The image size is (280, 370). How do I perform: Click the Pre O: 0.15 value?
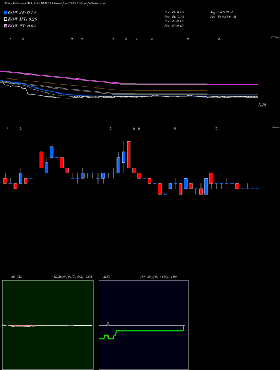tap(174, 12)
